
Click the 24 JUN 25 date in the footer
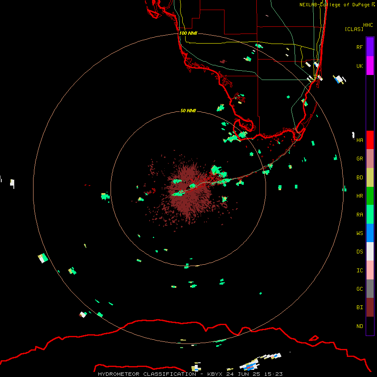click(x=245, y=374)
